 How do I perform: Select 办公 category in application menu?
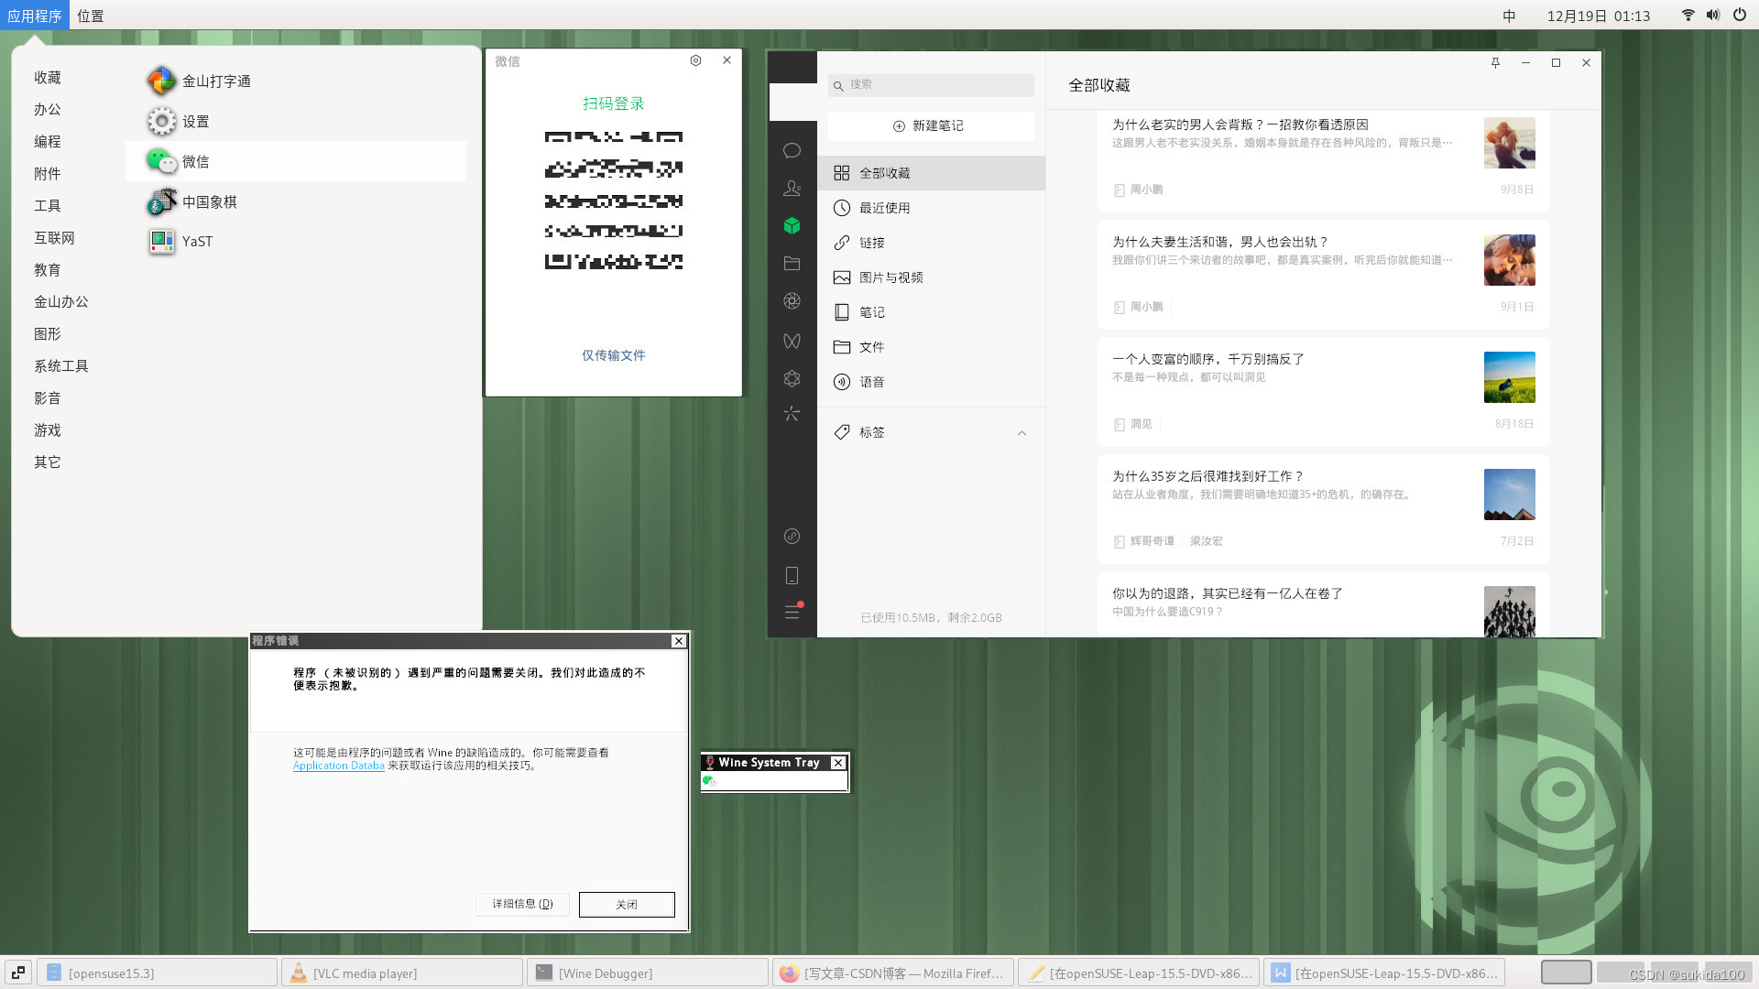[48, 109]
